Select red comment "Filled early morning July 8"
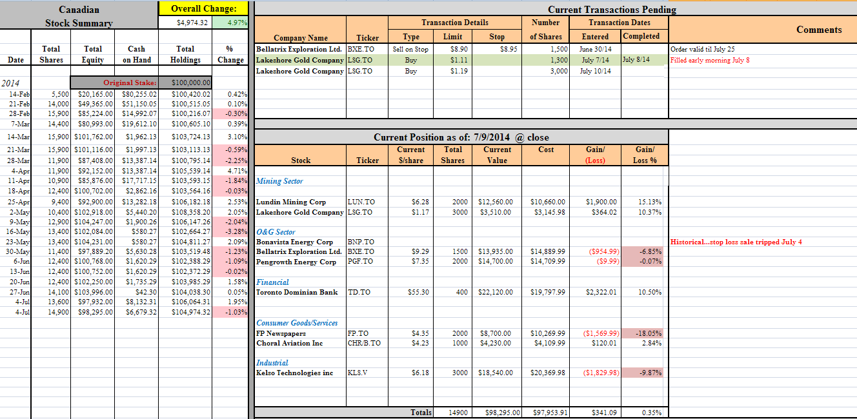The image size is (857, 419). click(710, 60)
